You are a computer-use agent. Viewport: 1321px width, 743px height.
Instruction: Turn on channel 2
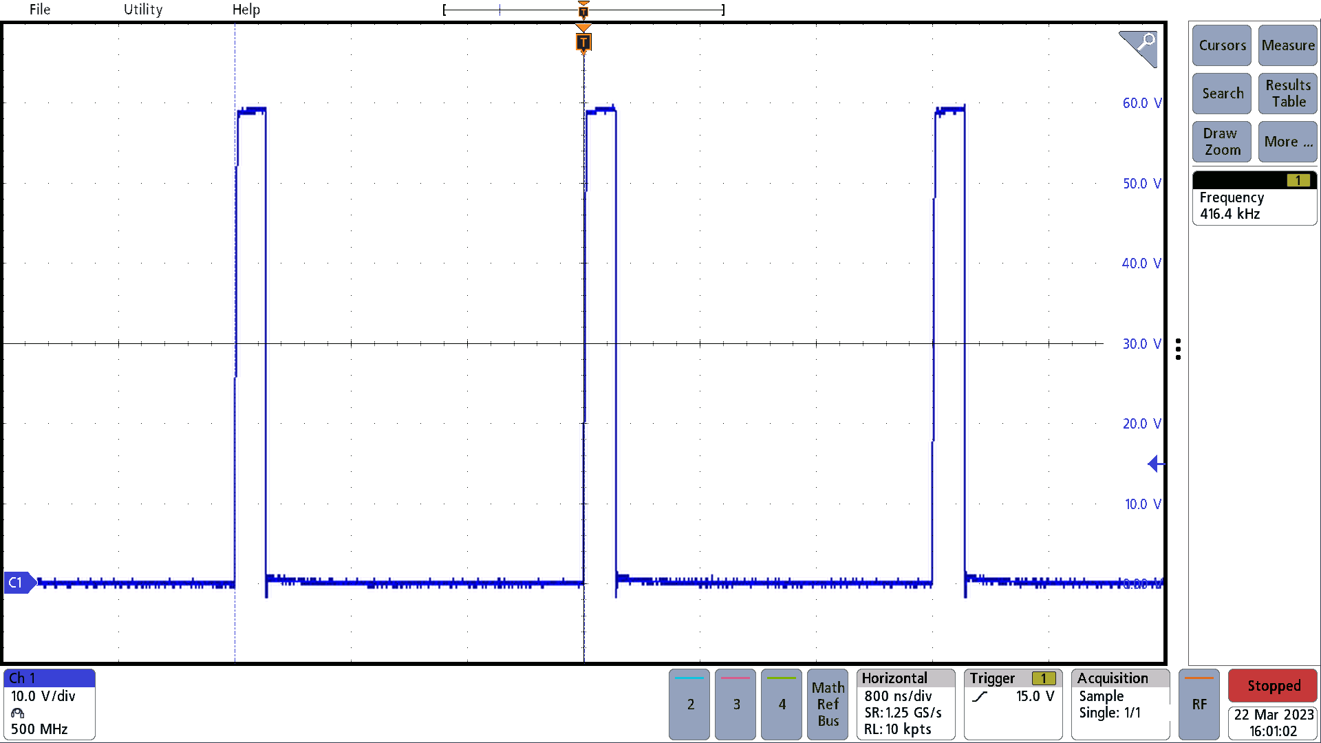tap(690, 704)
